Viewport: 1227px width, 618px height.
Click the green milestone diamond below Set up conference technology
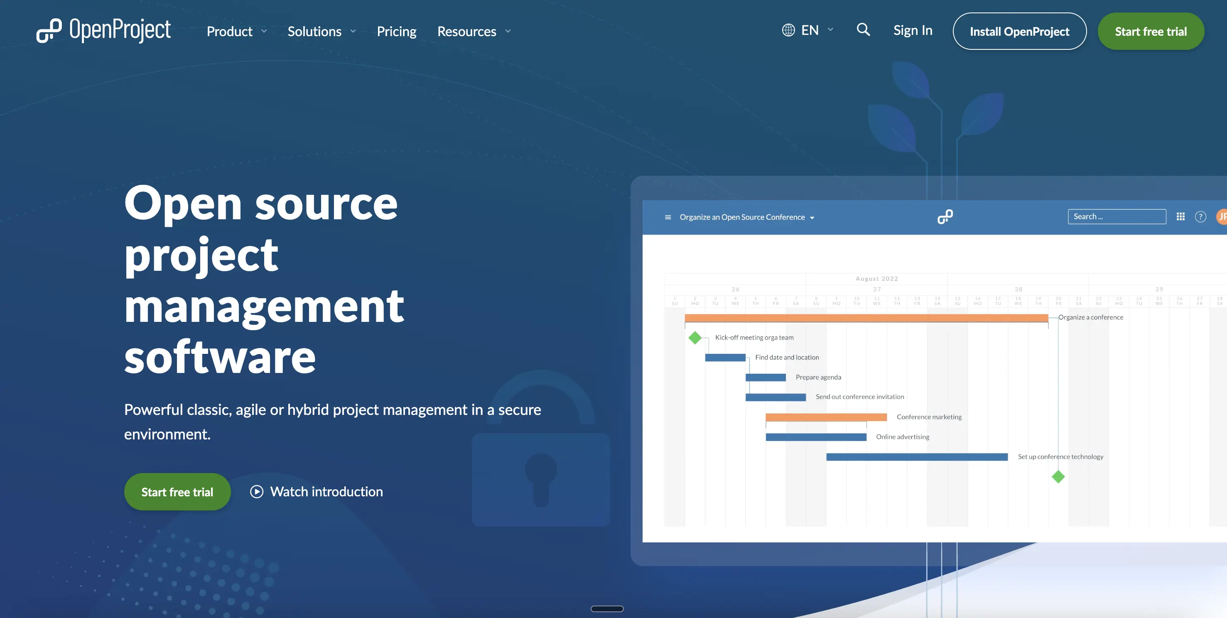1058,477
